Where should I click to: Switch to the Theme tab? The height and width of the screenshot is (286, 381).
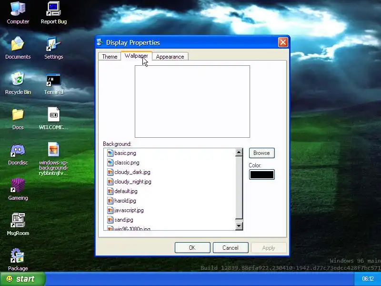click(x=110, y=56)
